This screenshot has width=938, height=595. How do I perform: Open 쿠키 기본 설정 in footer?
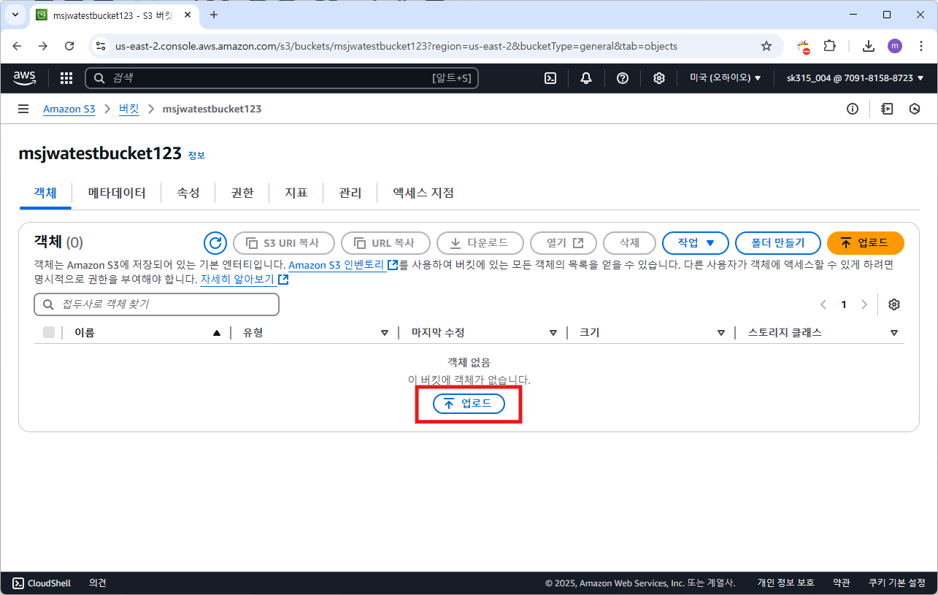point(897,583)
